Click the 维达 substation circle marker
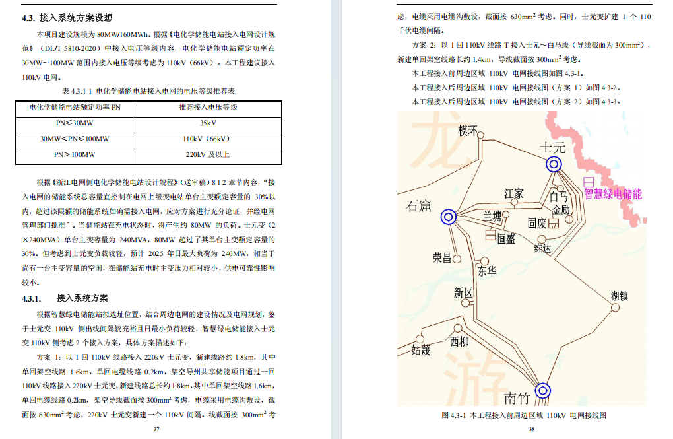Screen dimensions: 673x439 542,239
